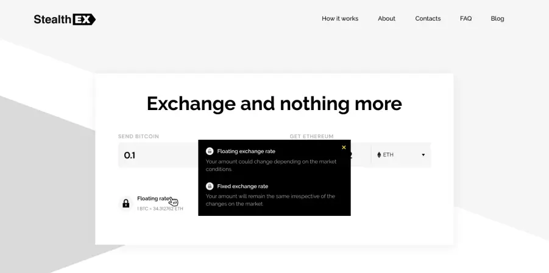Click the unlocked padlock icon in tooltip
This screenshot has height=273, width=549.
pyautogui.click(x=210, y=151)
